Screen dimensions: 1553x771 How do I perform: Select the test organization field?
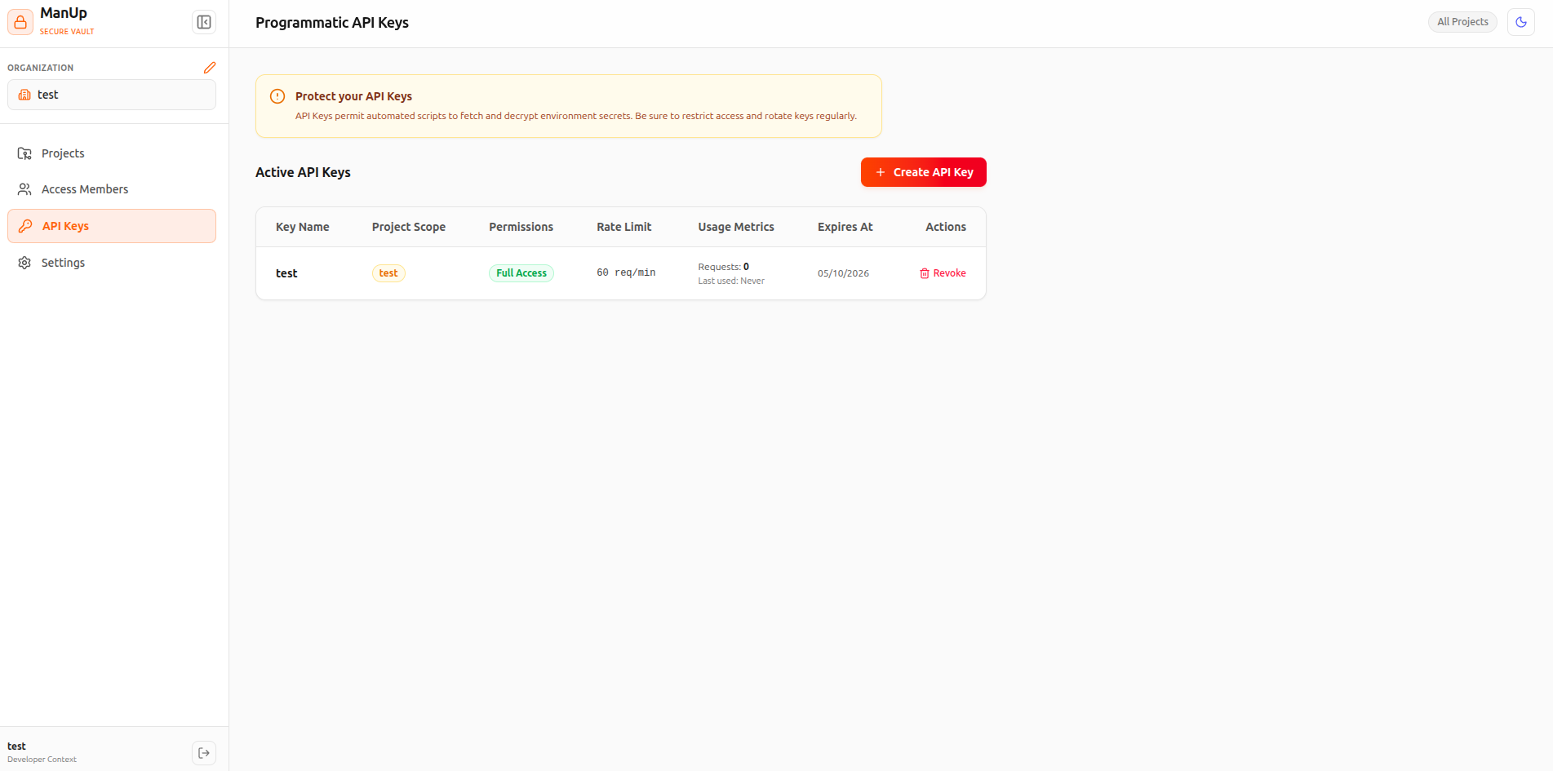(112, 95)
